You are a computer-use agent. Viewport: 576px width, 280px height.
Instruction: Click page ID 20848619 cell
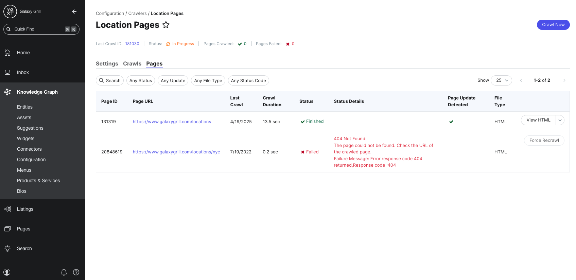(112, 152)
